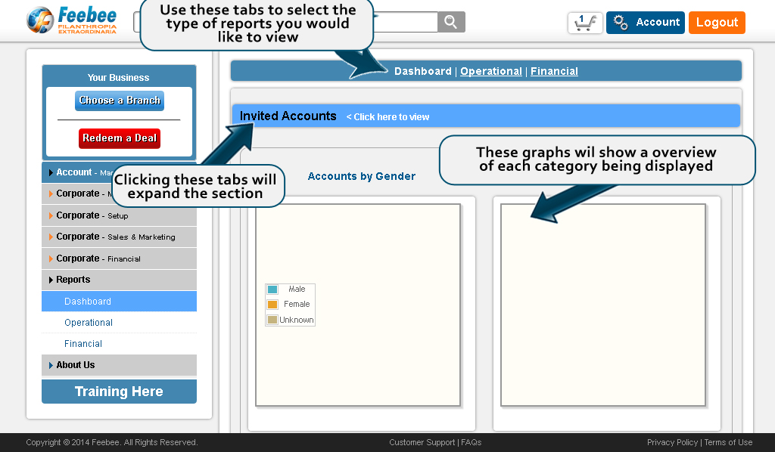Open the Customer Support footer link
This screenshot has height=452, width=775.
[422, 443]
